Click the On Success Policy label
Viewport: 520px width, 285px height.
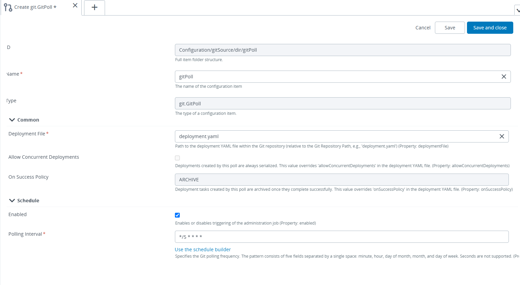click(28, 177)
